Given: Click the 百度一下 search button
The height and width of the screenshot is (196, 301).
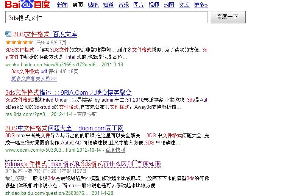Looking at the screenshot, I should pyautogui.click(x=228, y=17).
